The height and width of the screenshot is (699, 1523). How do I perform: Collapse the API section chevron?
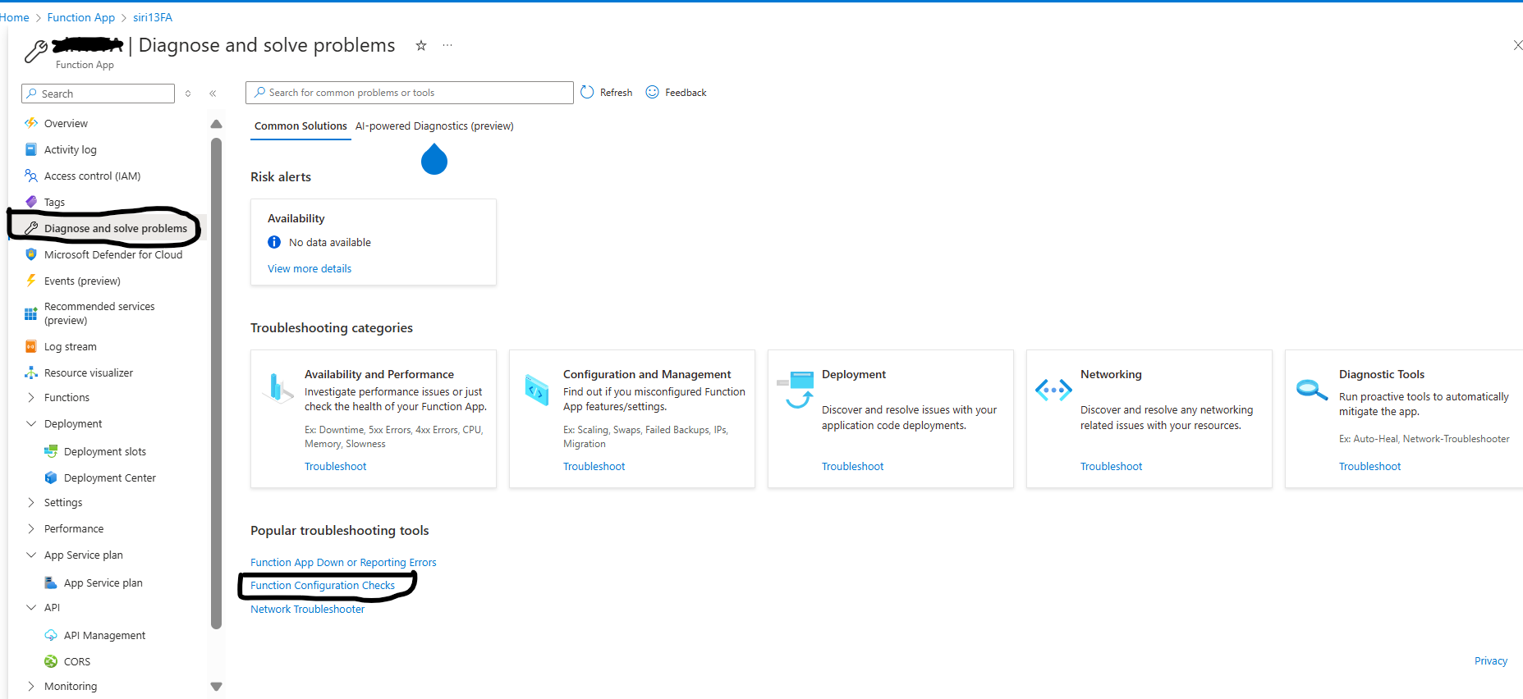(x=31, y=607)
